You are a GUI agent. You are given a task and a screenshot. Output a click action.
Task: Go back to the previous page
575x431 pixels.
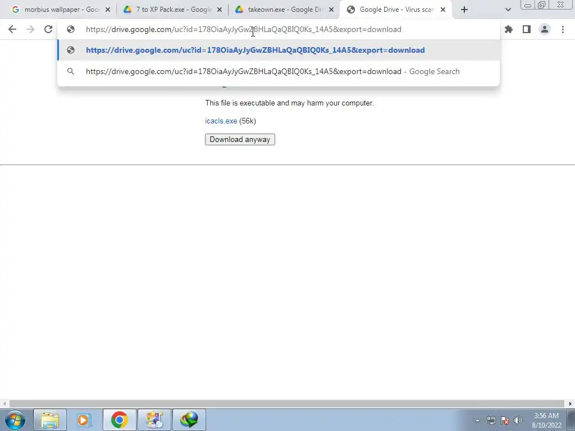click(12, 29)
